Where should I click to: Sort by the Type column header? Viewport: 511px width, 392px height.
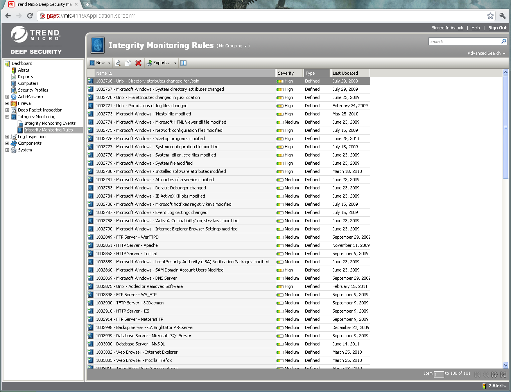coord(317,73)
